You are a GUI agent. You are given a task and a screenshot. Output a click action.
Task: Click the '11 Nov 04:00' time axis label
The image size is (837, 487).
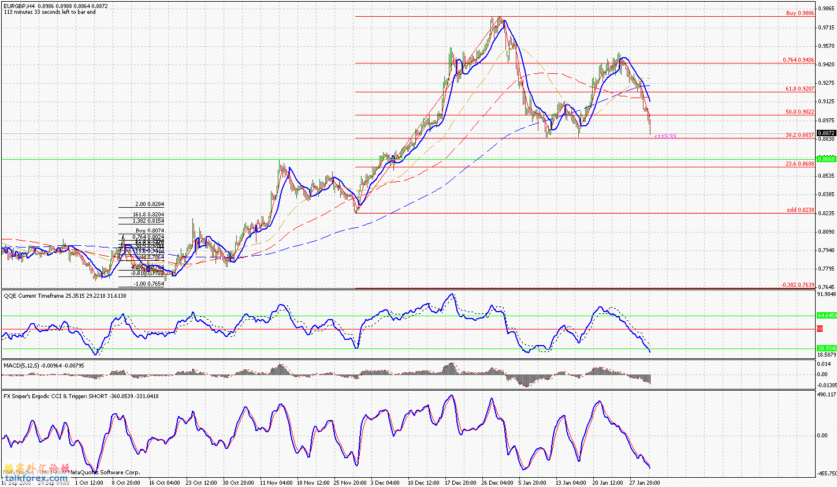tap(275, 482)
